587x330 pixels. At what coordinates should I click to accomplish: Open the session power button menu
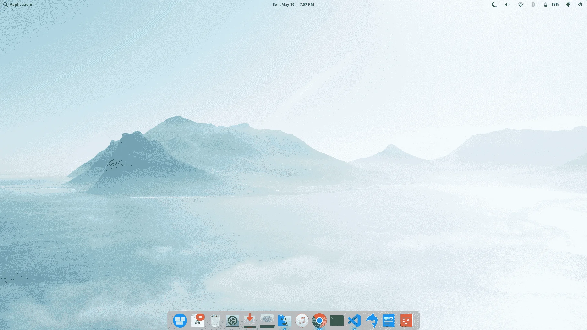580,5
